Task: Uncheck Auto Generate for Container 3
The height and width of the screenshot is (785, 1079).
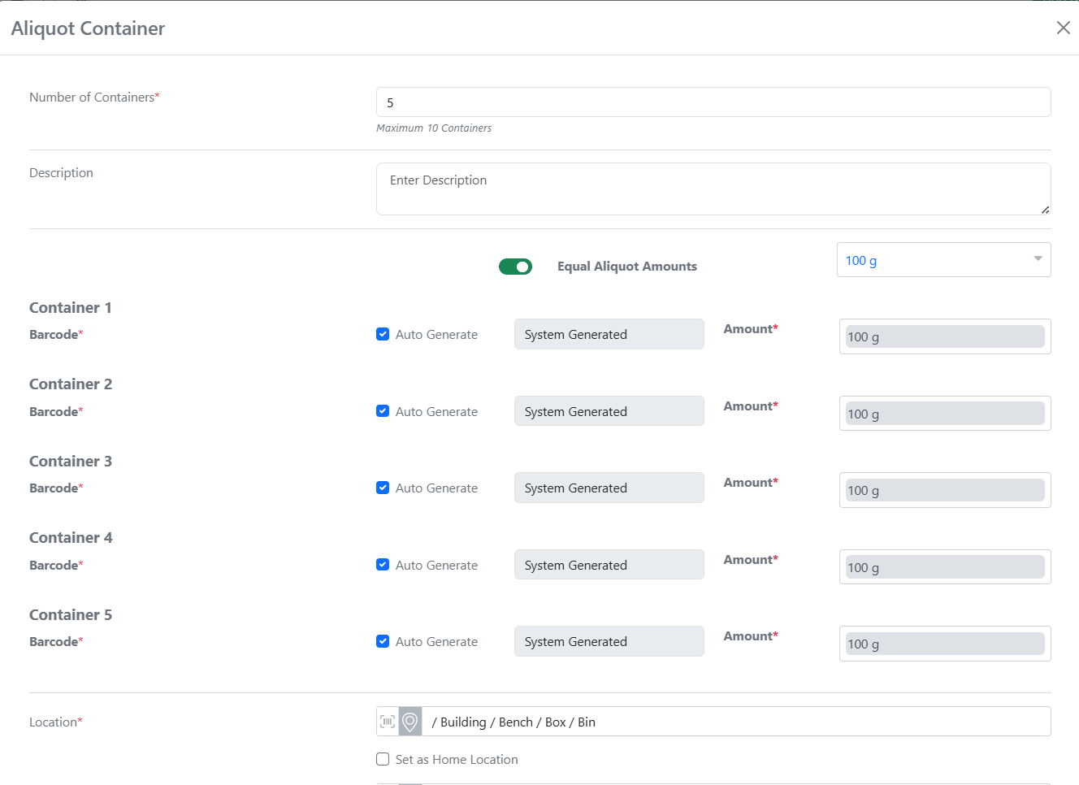Action: (383, 488)
